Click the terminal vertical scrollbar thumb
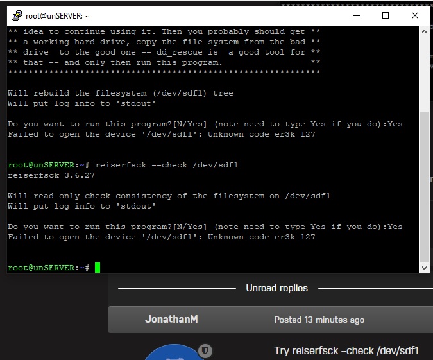Image resolution: width=433 pixels, height=360 pixels. 424,187
